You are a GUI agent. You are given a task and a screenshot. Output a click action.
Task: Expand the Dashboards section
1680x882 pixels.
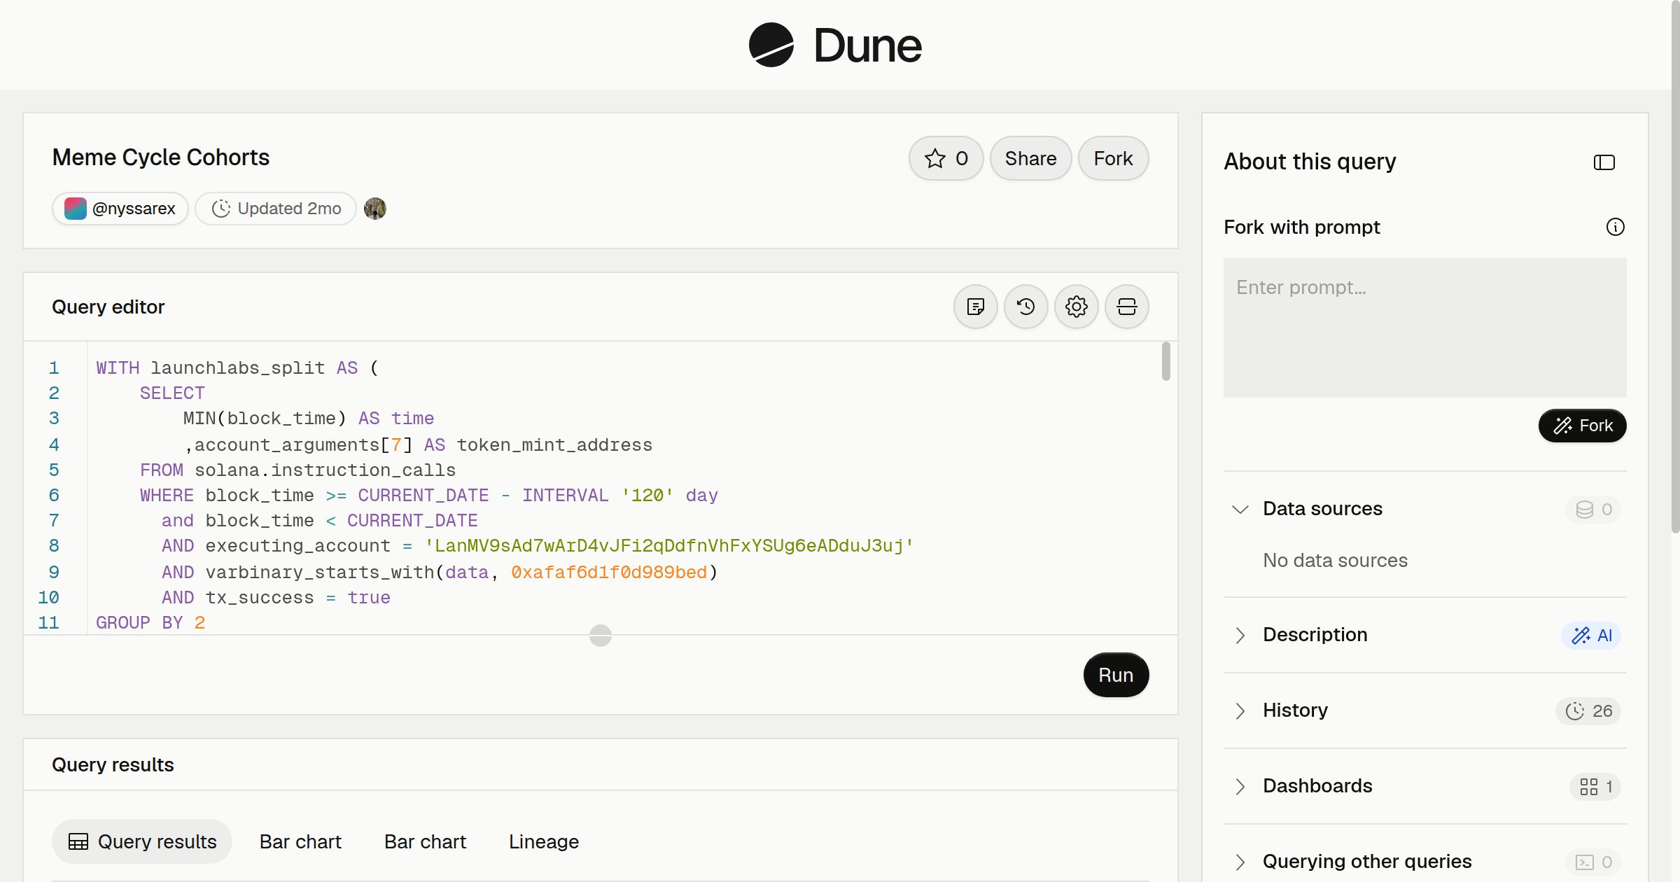point(1240,786)
